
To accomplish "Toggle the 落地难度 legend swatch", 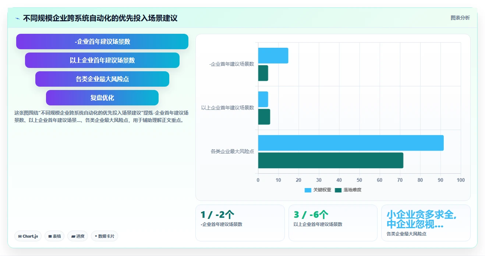I will tap(338, 190).
